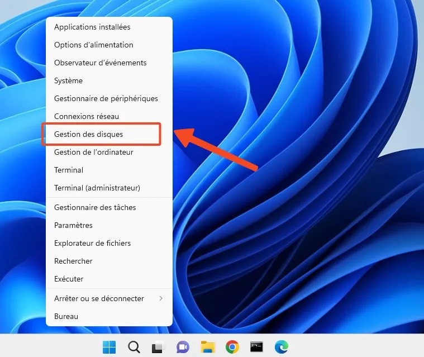Image resolution: width=424 pixels, height=357 pixels.
Task: Open the Windows Start button
Action: pyautogui.click(x=109, y=347)
